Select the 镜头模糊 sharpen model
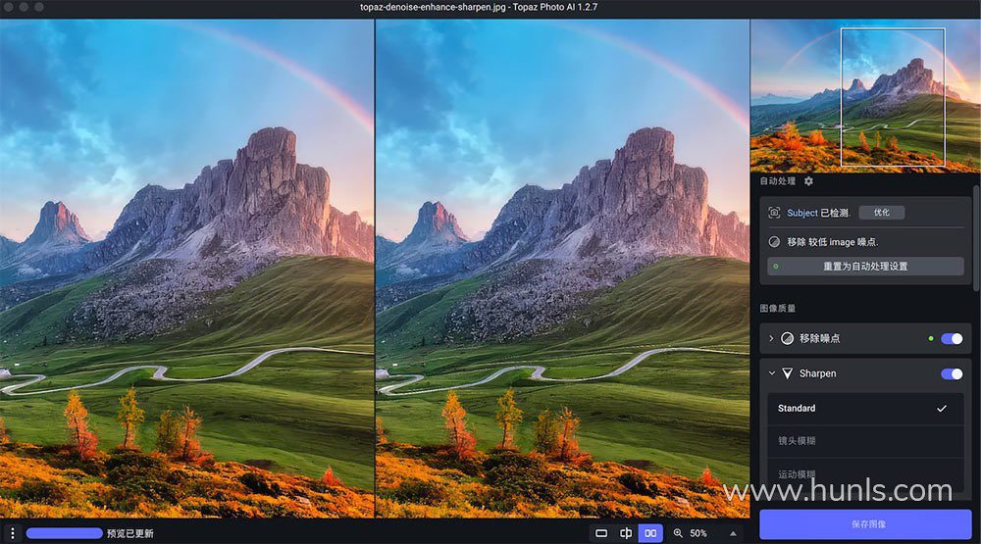Screen dimensions: 981x544 coord(865,441)
